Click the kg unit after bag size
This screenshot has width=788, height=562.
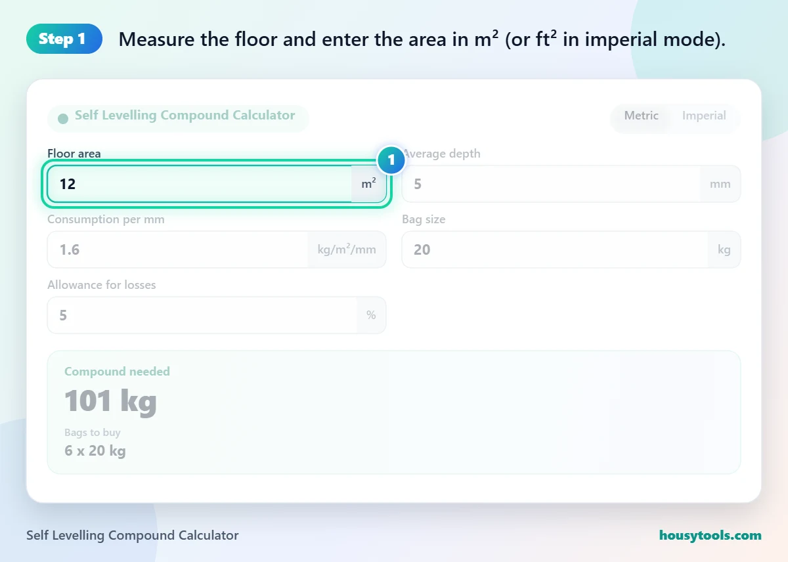724,249
